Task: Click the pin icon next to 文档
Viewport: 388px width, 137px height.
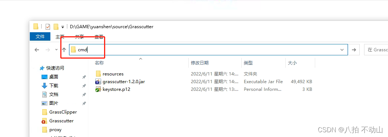Action: [x=84, y=95]
